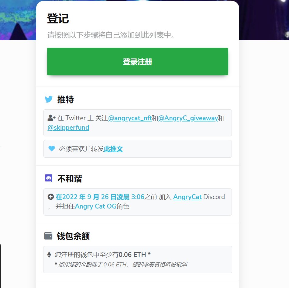Image resolution: width=289 pixels, height=288 pixels.
Task: Click the Twitter bird icon beside 推特
Action: click(x=49, y=99)
